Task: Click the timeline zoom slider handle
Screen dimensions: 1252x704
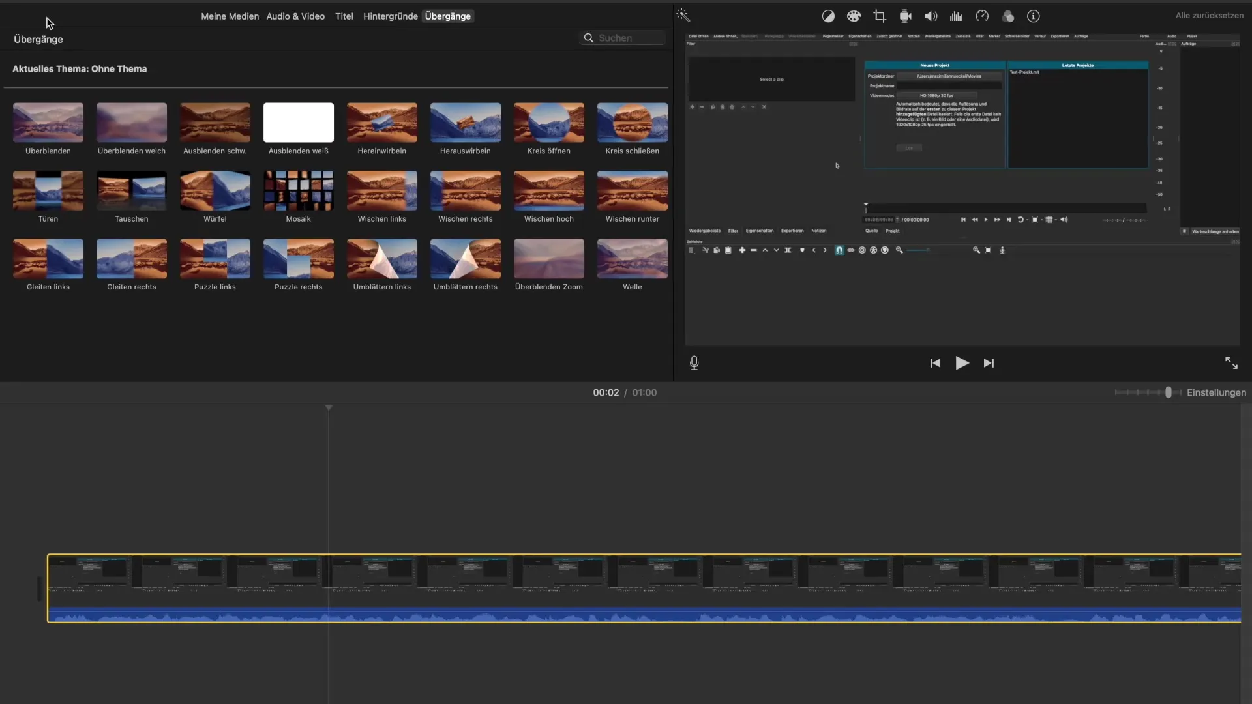Action: tap(1169, 392)
